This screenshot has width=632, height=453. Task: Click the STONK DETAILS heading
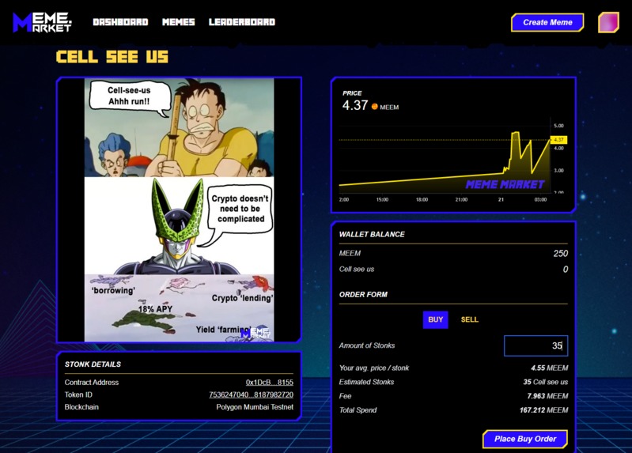(x=93, y=364)
